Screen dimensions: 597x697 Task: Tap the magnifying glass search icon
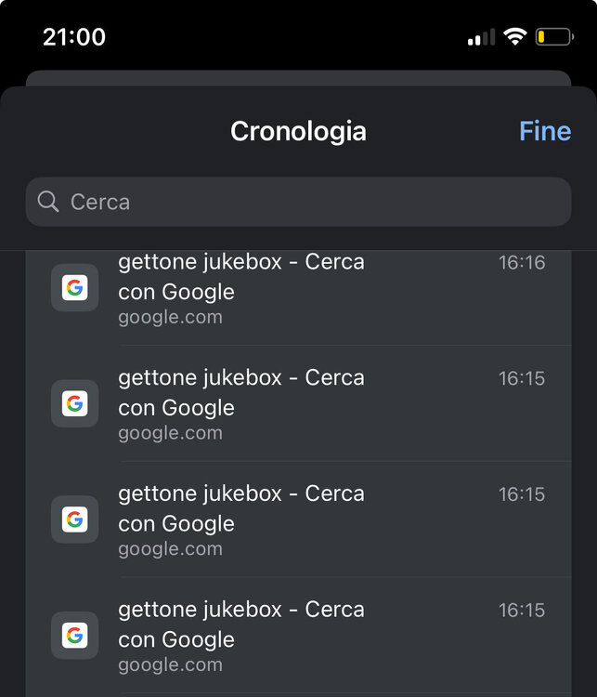(48, 202)
